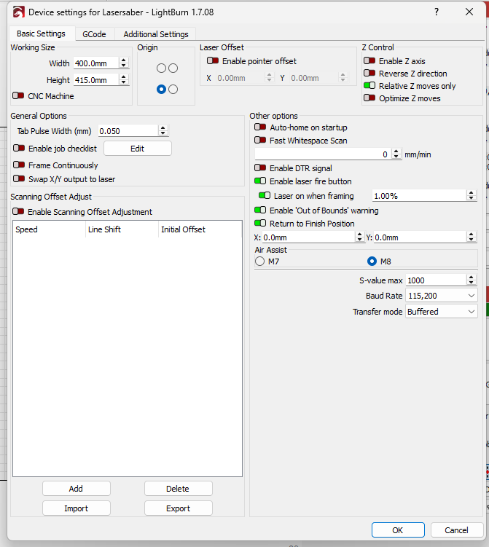The image size is (489, 547).
Task: Turn on Enable pointer offset
Action: pos(213,61)
